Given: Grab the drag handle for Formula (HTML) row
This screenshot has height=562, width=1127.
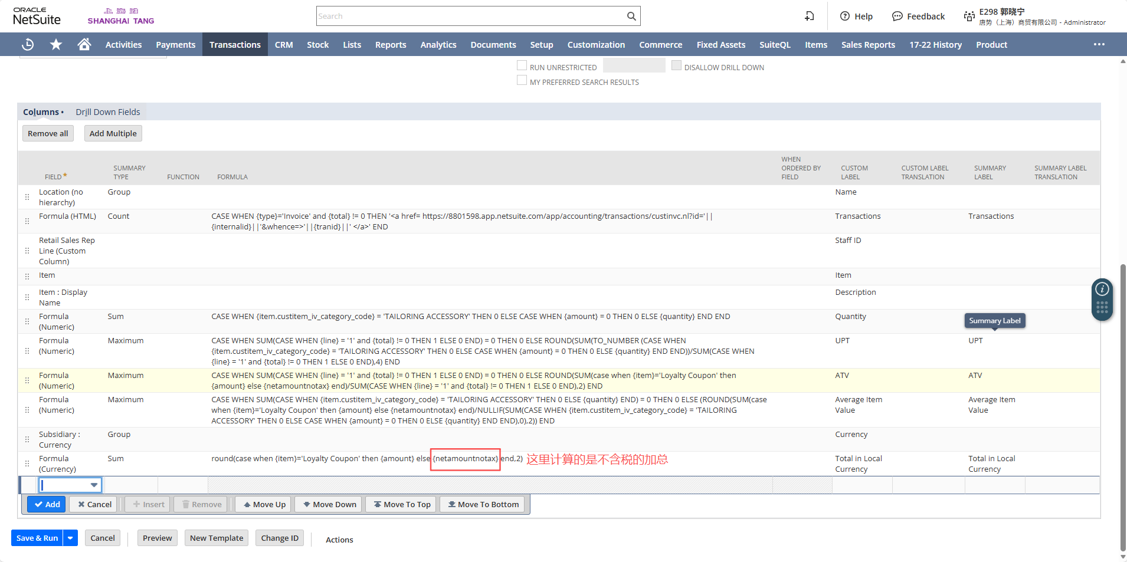Looking at the screenshot, I should pyautogui.click(x=27, y=221).
